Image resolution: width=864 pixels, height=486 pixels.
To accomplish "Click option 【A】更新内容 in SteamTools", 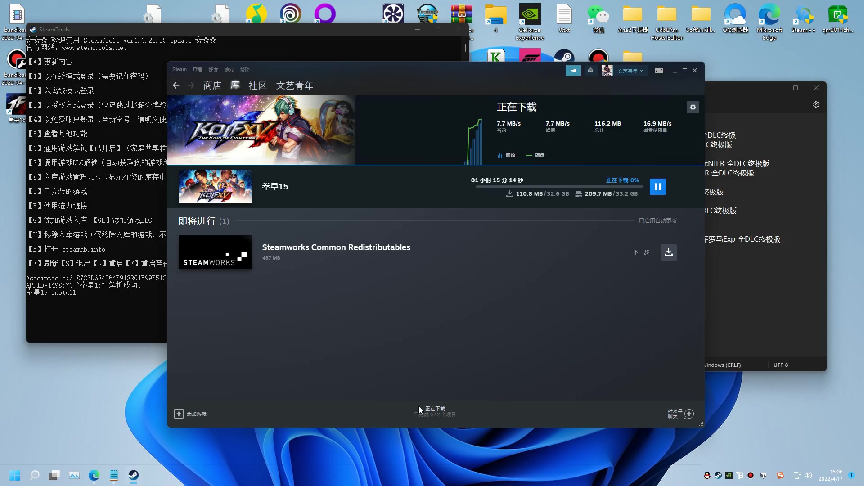I will pyautogui.click(x=50, y=62).
